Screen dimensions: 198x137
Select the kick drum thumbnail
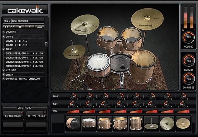click(73, 123)
